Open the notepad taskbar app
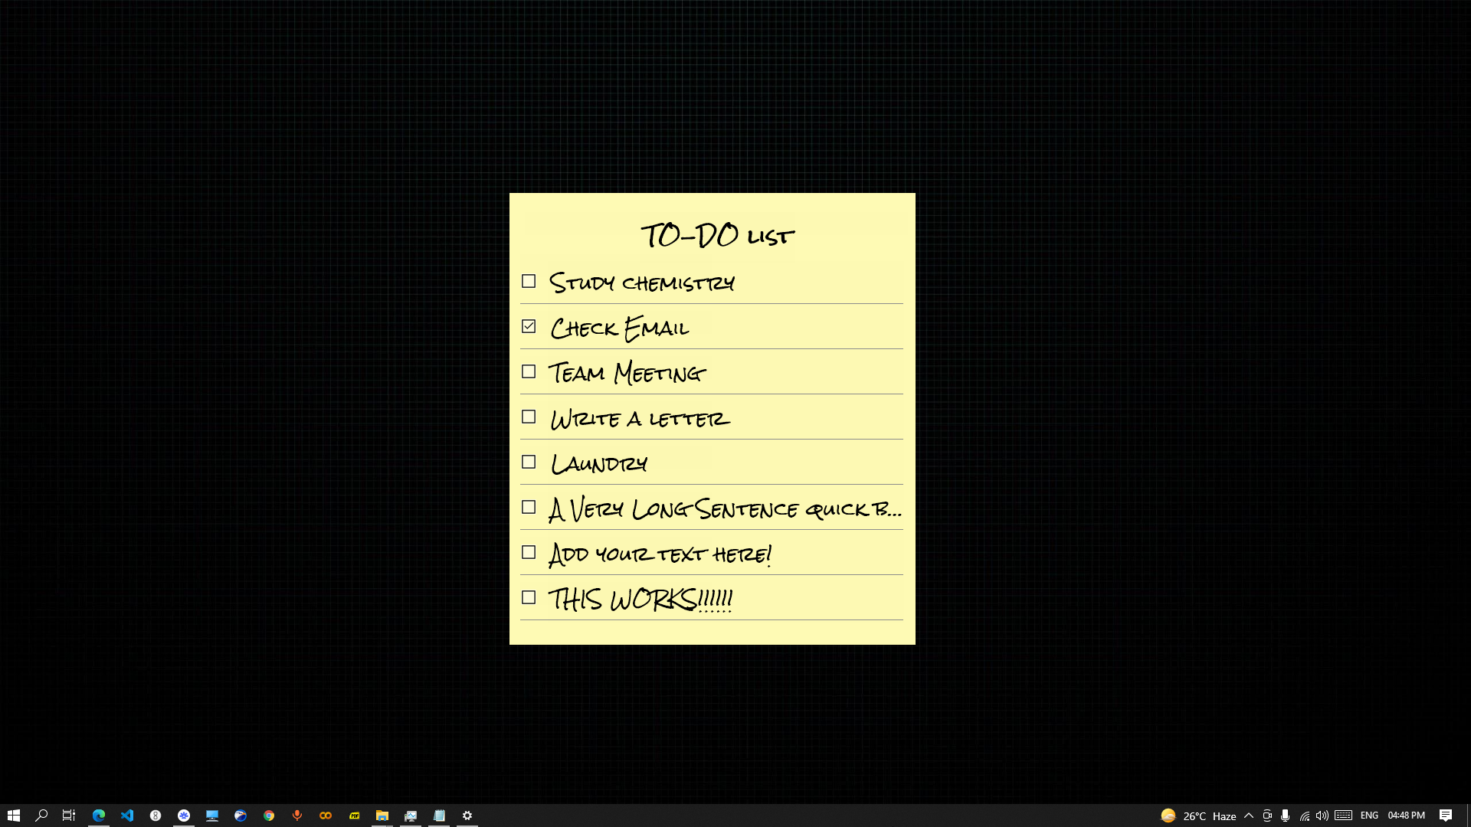This screenshot has height=827, width=1471. [x=439, y=816]
